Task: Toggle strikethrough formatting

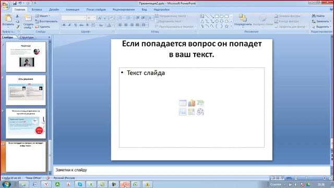Action: 81,25
